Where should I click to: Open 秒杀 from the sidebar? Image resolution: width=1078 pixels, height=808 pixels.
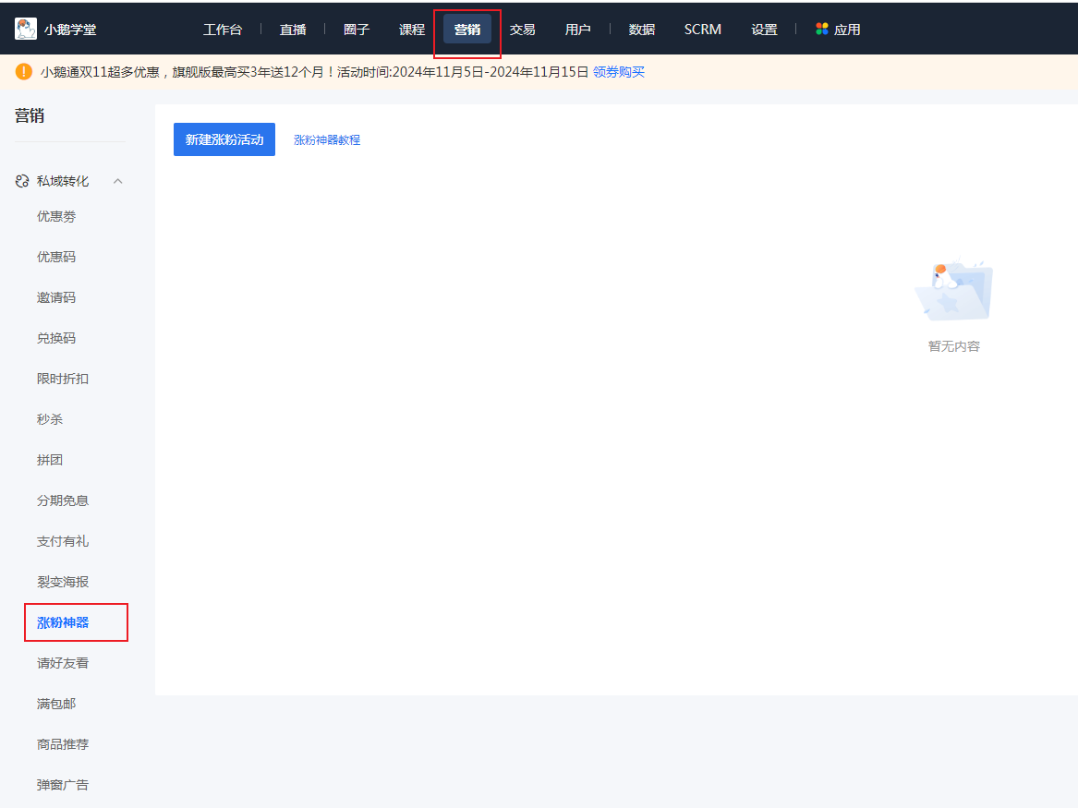50,419
